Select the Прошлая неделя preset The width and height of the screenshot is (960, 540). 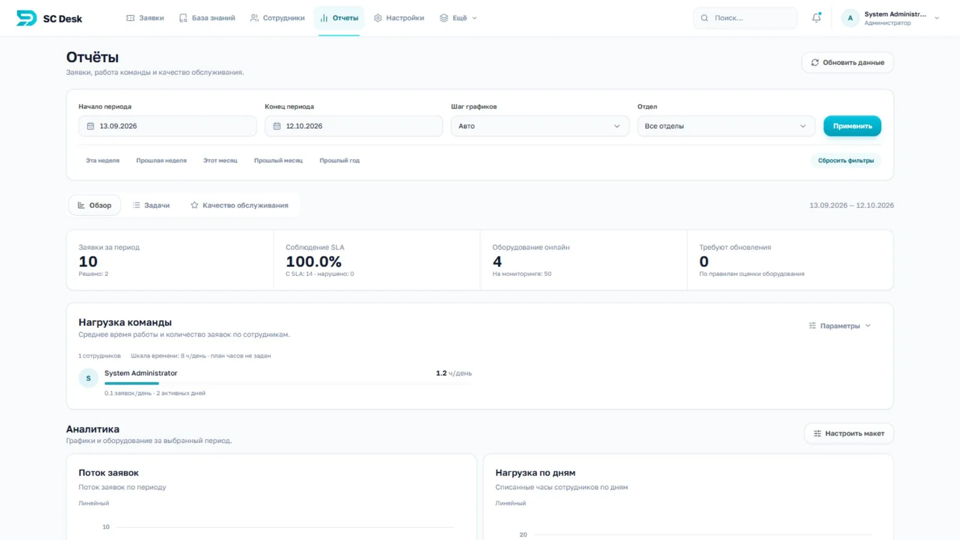(x=161, y=160)
